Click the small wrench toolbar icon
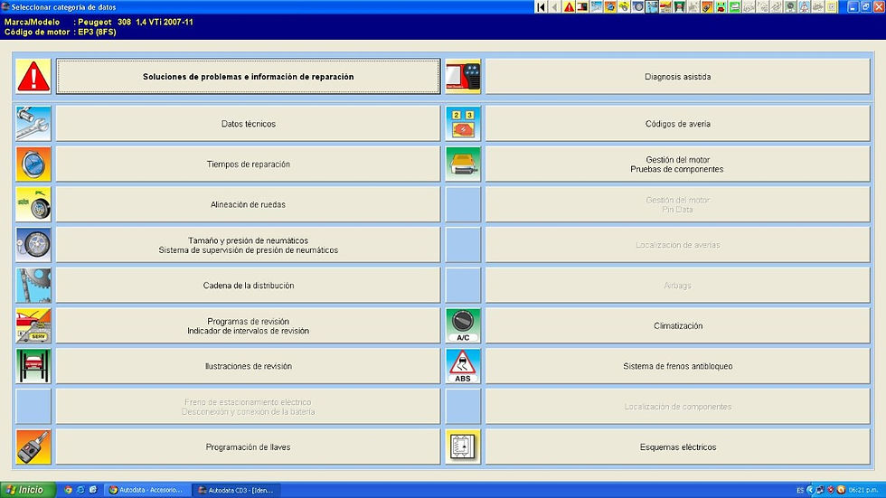This screenshot has width=886, height=498. (597, 6)
